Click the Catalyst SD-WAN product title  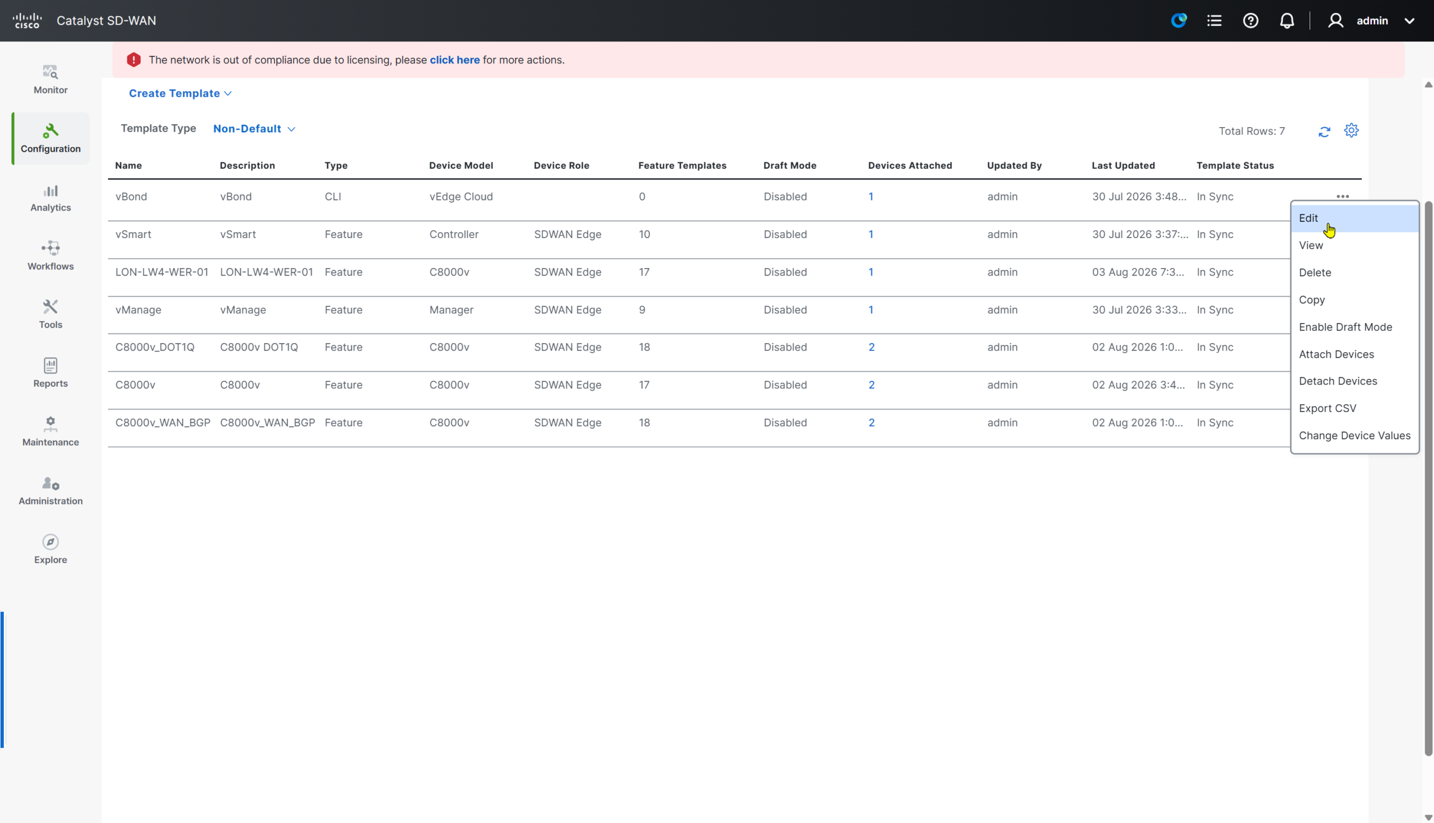click(x=106, y=21)
